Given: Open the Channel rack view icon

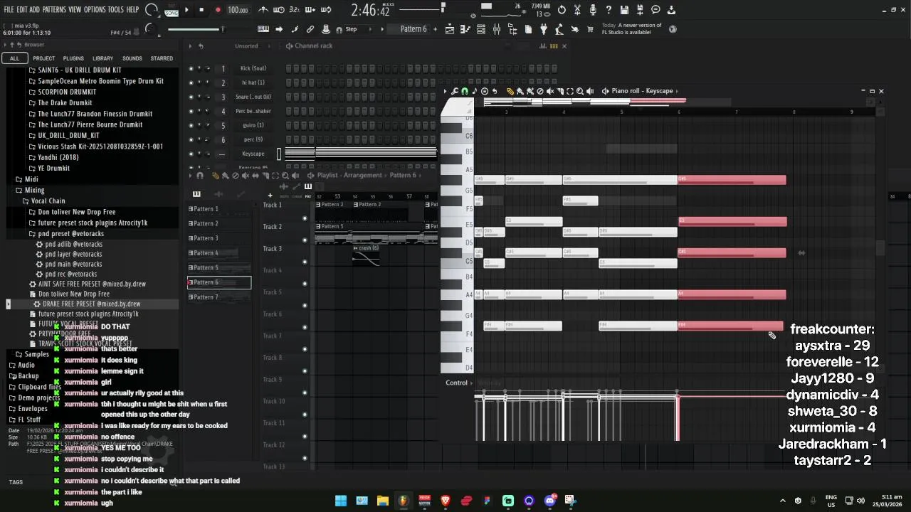Looking at the screenshot, I should (x=481, y=29).
